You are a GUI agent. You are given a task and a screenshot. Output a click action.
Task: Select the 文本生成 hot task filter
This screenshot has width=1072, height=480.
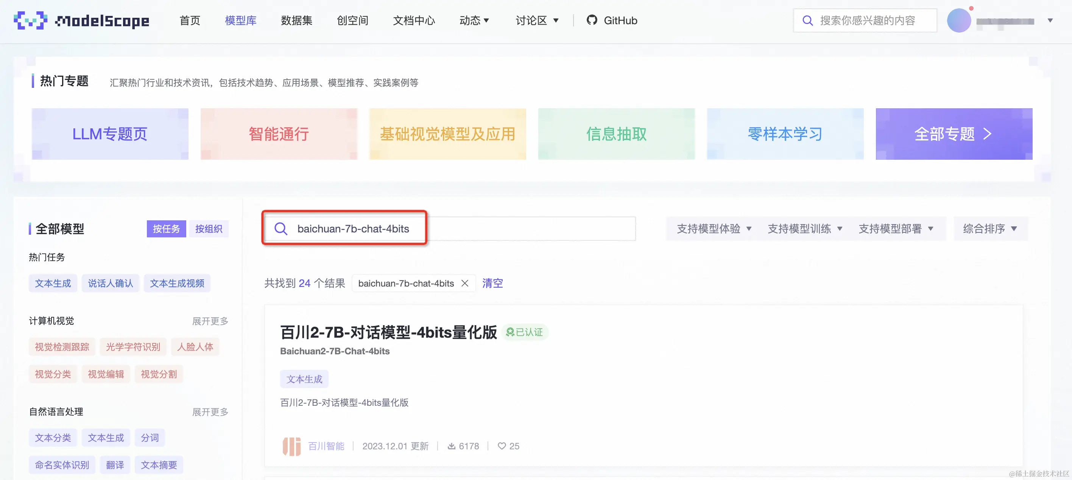(53, 283)
